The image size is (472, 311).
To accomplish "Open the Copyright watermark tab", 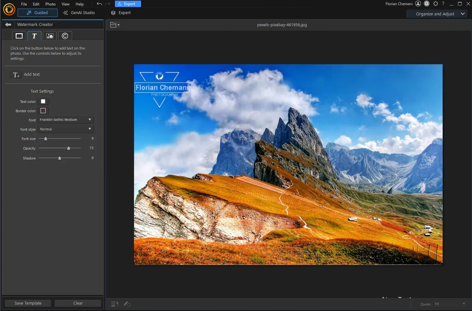I will click(x=65, y=35).
